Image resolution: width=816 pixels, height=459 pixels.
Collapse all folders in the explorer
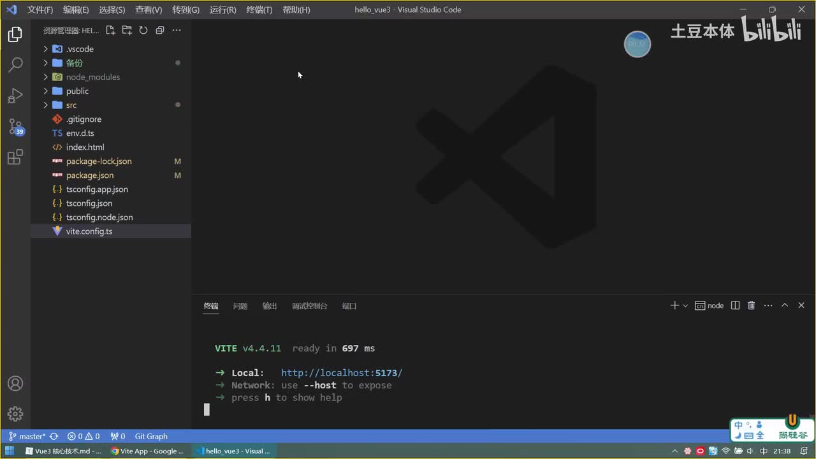pyautogui.click(x=160, y=30)
